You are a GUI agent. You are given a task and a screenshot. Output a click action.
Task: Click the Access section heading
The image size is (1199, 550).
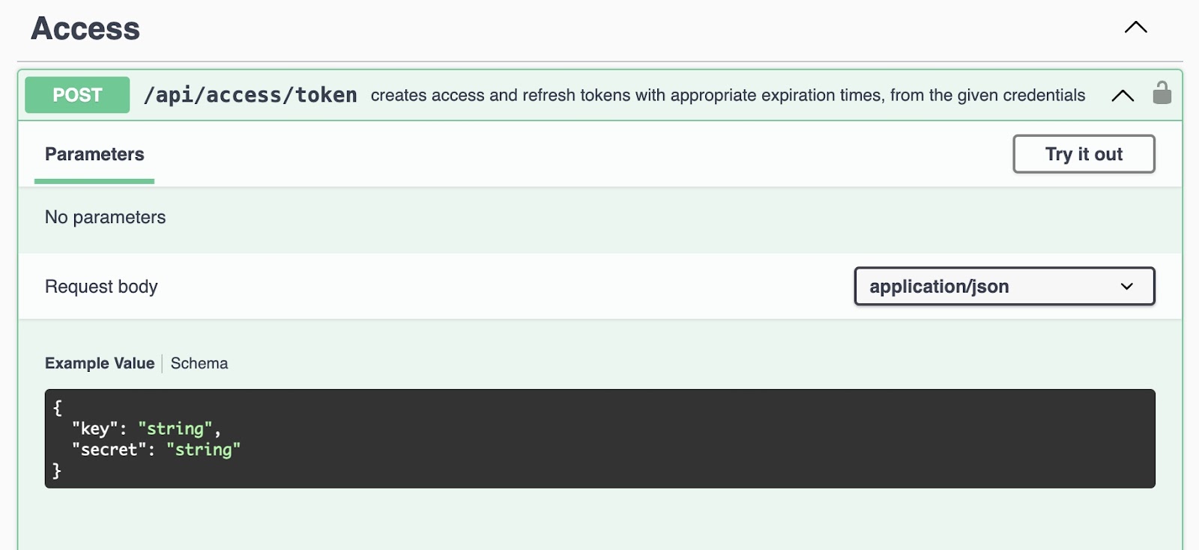click(85, 29)
